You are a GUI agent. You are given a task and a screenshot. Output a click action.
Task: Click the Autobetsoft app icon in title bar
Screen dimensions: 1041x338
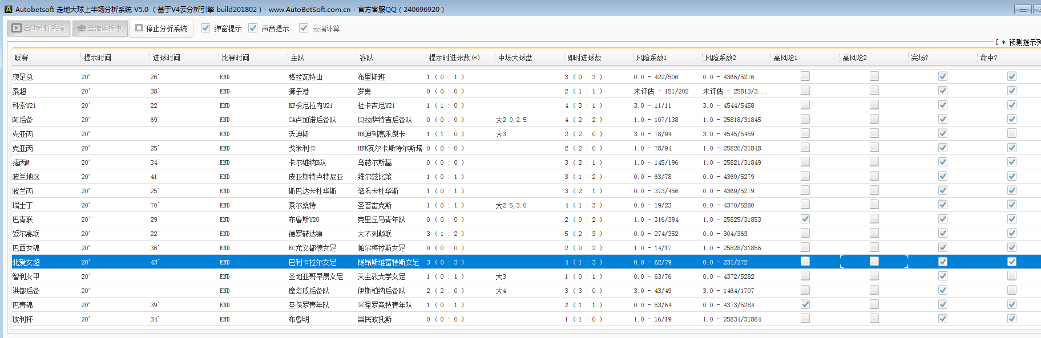(8, 9)
